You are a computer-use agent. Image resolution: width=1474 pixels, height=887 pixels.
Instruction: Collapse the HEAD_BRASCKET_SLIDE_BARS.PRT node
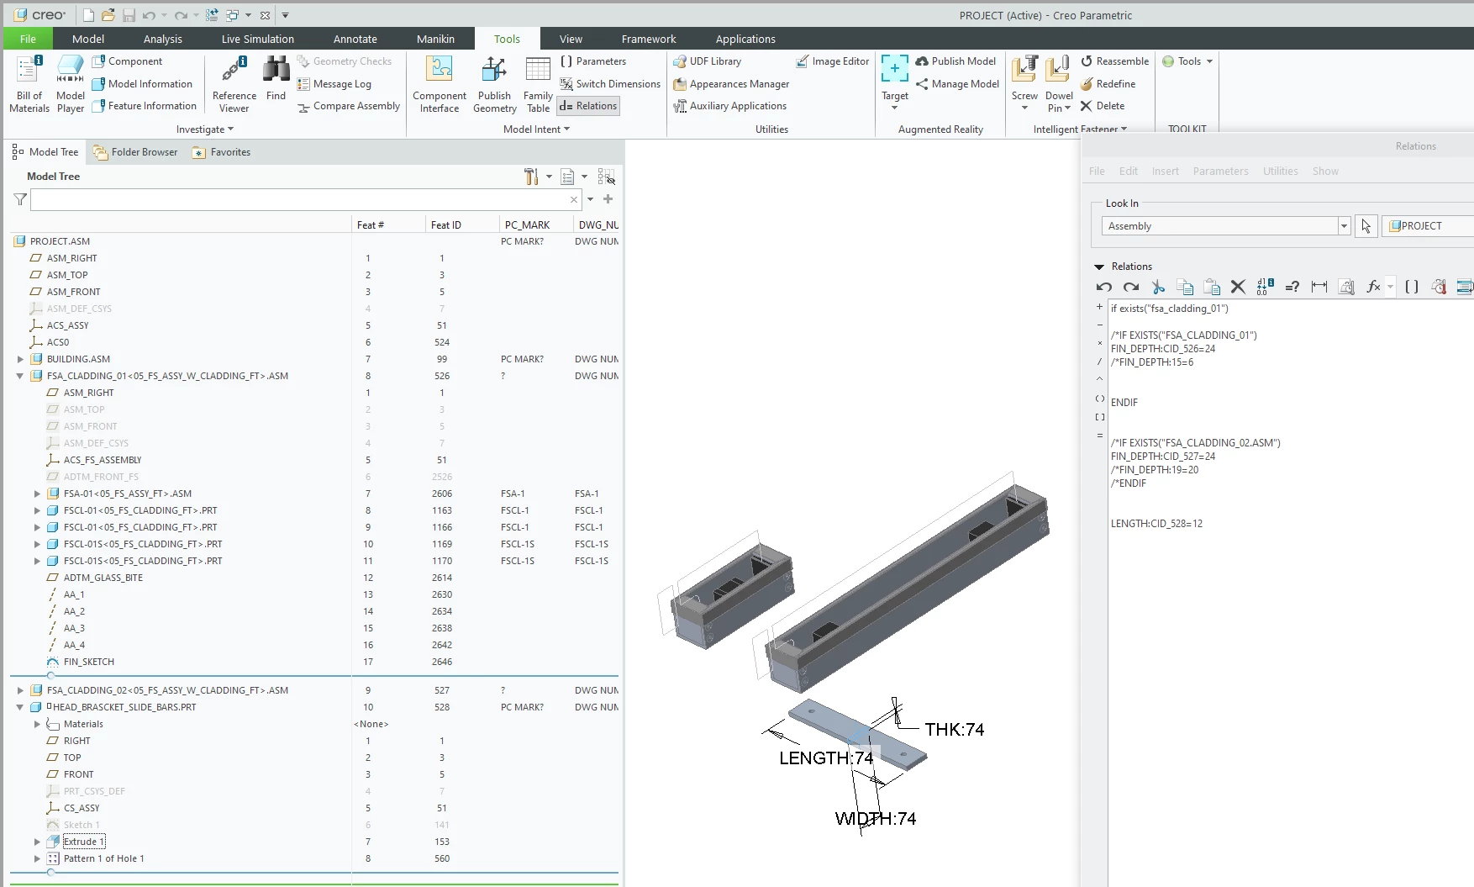(x=20, y=707)
